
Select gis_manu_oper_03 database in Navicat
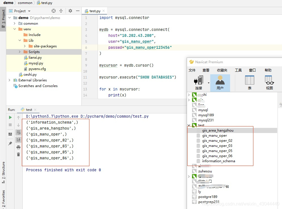tap(217, 146)
